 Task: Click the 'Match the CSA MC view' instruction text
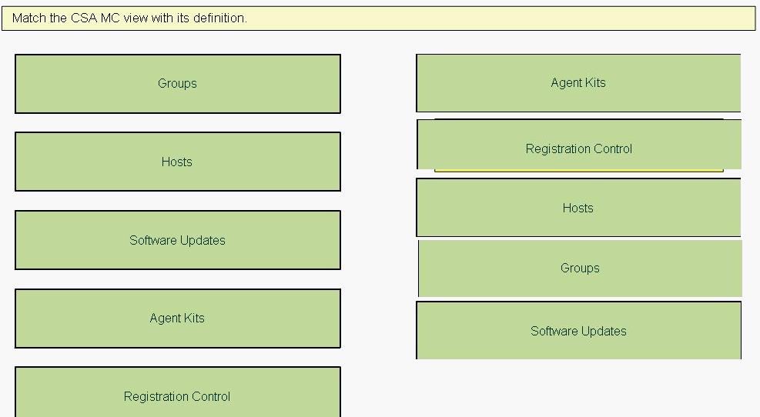(x=129, y=18)
